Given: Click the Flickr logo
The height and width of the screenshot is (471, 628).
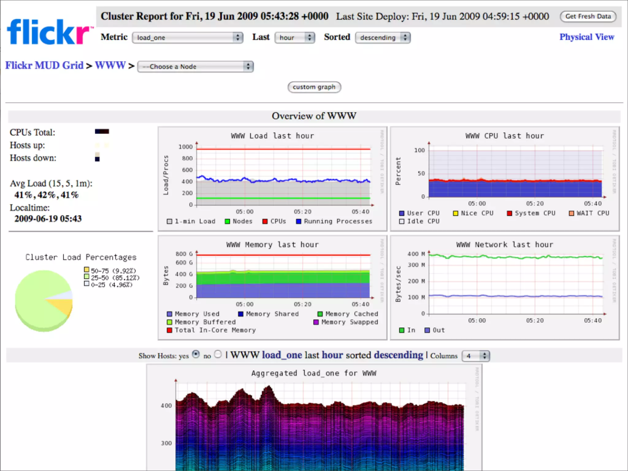Looking at the screenshot, I should 49,32.
